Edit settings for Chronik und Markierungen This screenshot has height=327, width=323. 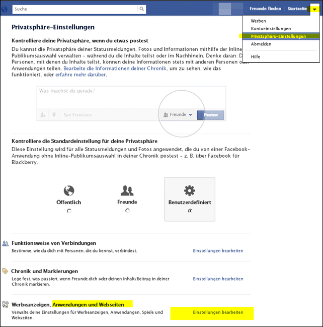click(x=218, y=279)
